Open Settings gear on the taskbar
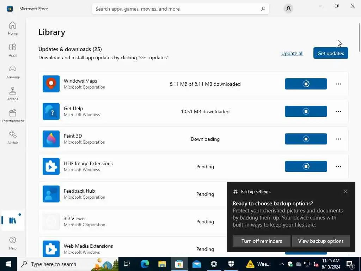 [214, 264]
